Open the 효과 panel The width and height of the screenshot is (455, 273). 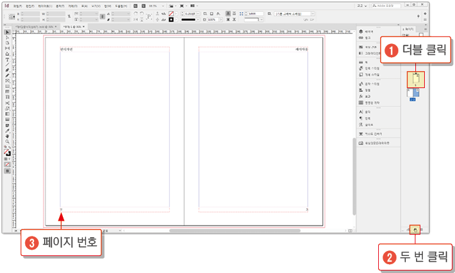coord(365,96)
